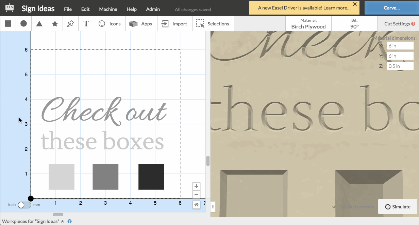The height and width of the screenshot is (225, 419).
Task: Open the File menu
Action: coord(68,9)
